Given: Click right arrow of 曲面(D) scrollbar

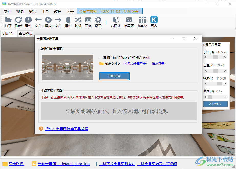Looking at the screenshot, I should [x=225, y=97].
